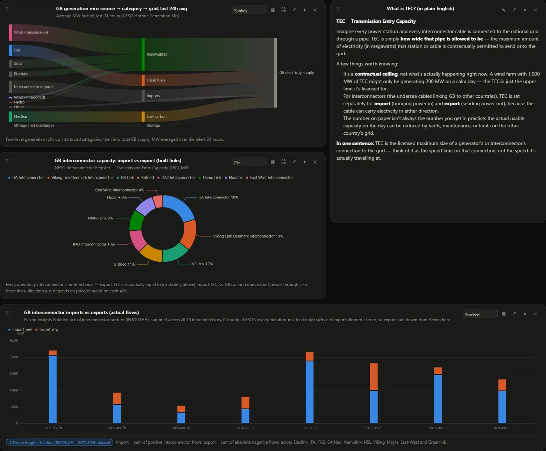This screenshot has width=546, height=451.
Task: Click the panel title "What is TEC? (in plain English)"
Action: (x=420, y=9)
